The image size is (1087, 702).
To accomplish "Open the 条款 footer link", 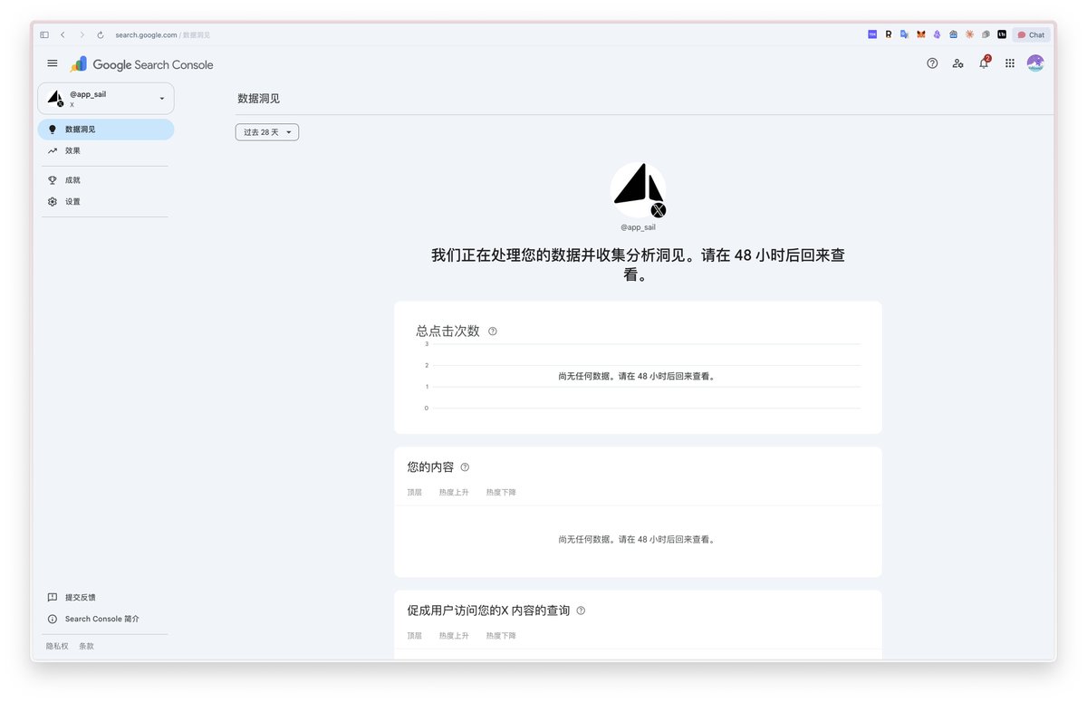I will tap(86, 647).
